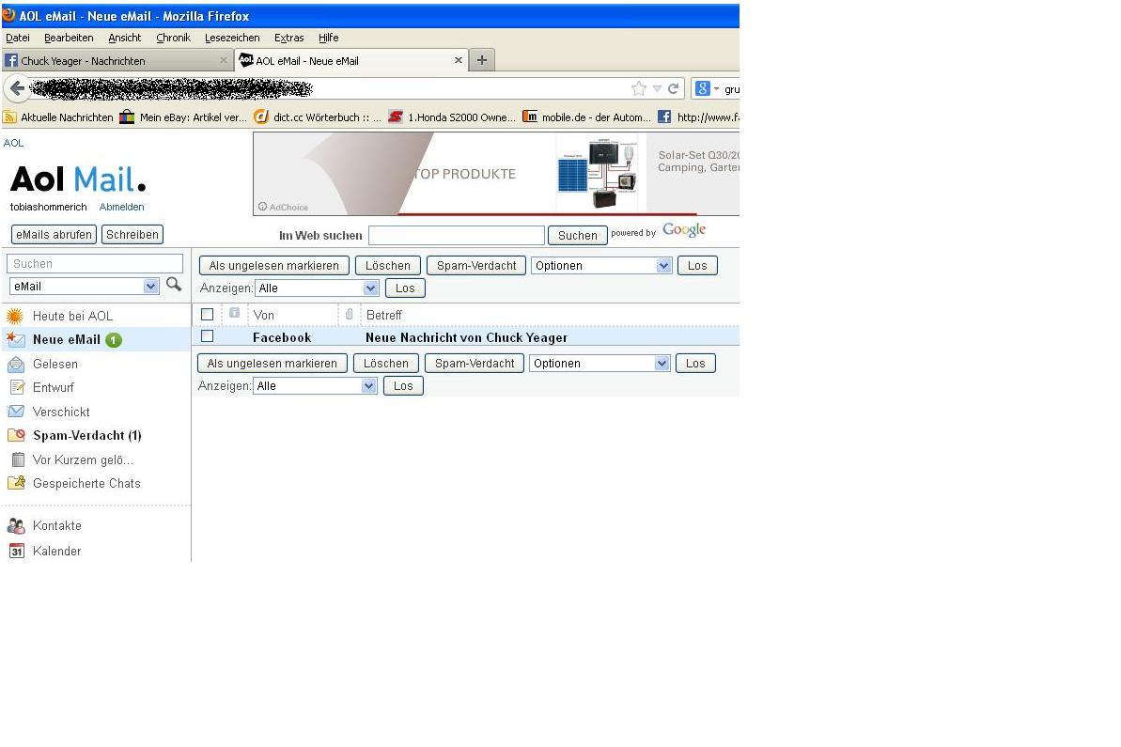Open the Lesezeichen menu
The image size is (1121, 747).
232,38
